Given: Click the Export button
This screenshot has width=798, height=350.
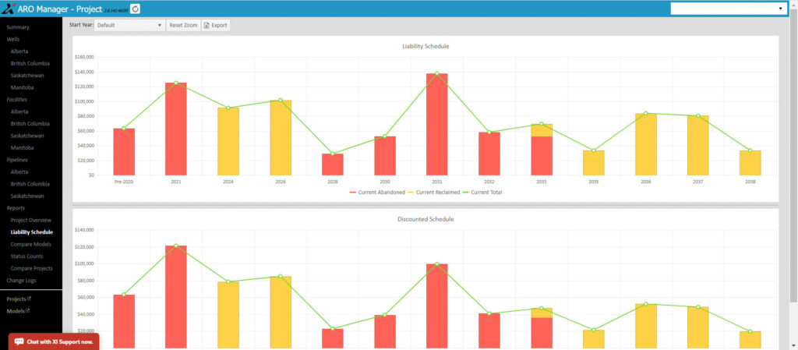Looking at the screenshot, I should pos(216,25).
